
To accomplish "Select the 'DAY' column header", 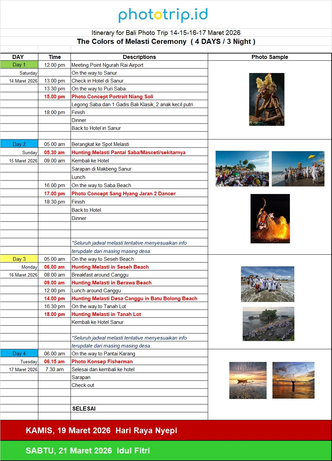I will point(18,57).
